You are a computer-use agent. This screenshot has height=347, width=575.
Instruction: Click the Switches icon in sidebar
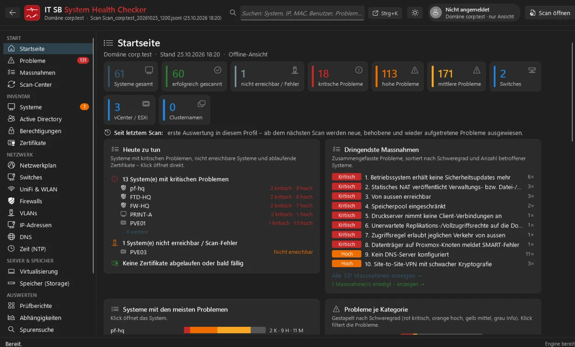[11, 177]
